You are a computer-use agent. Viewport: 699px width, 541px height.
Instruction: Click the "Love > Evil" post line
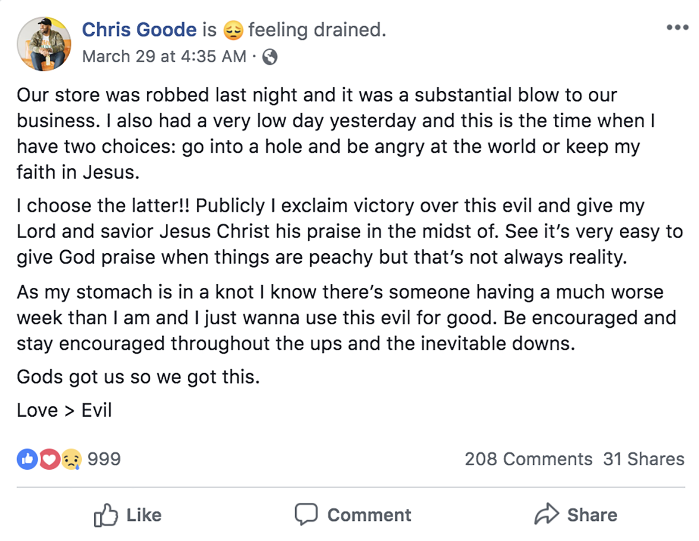tap(64, 410)
